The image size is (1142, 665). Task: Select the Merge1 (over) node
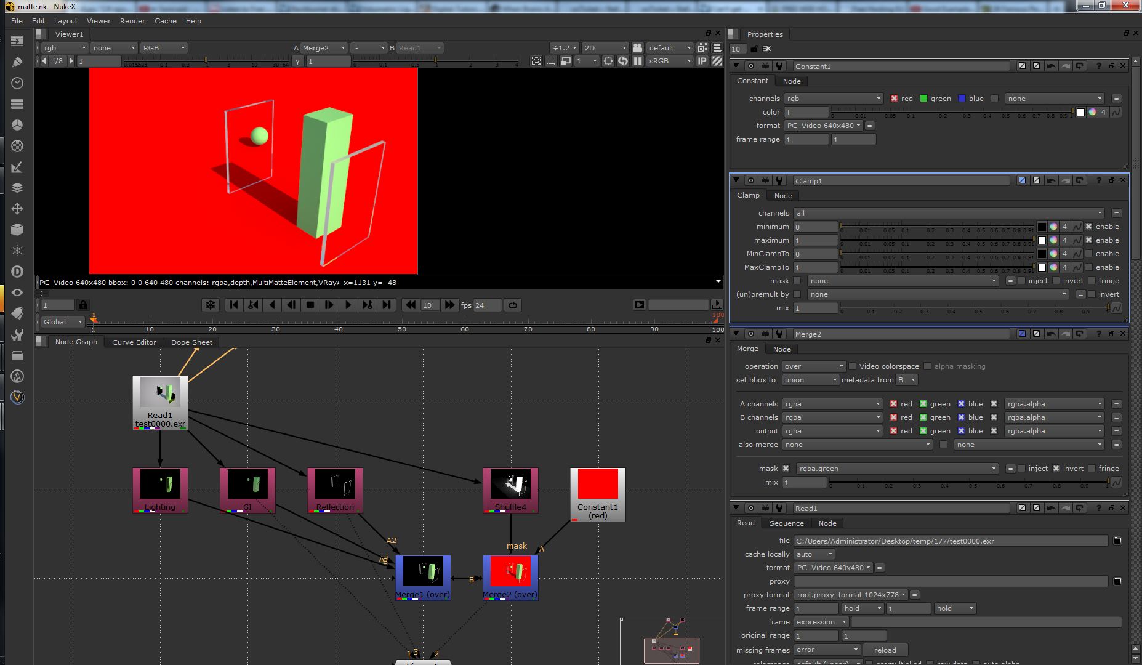[x=423, y=578]
